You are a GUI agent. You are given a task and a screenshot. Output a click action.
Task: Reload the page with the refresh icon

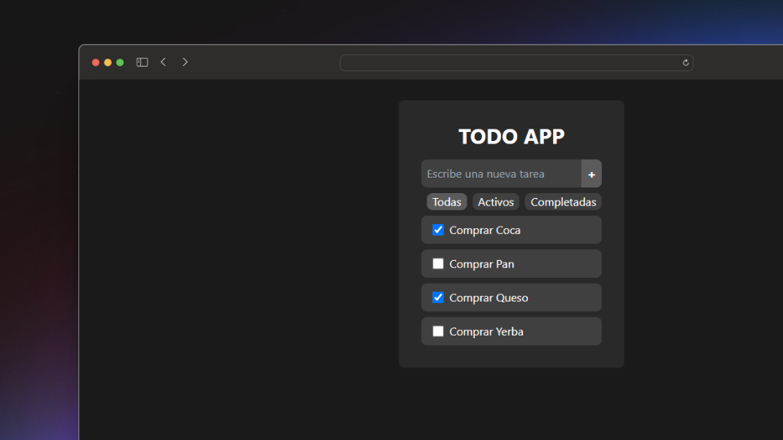coord(686,63)
